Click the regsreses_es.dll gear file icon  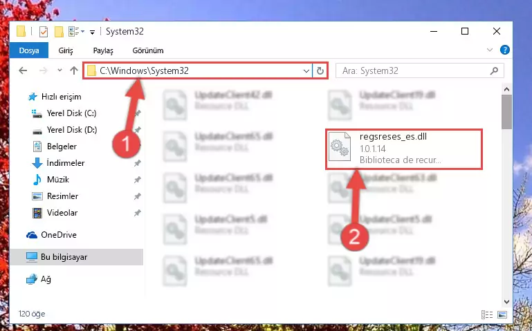point(340,147)
